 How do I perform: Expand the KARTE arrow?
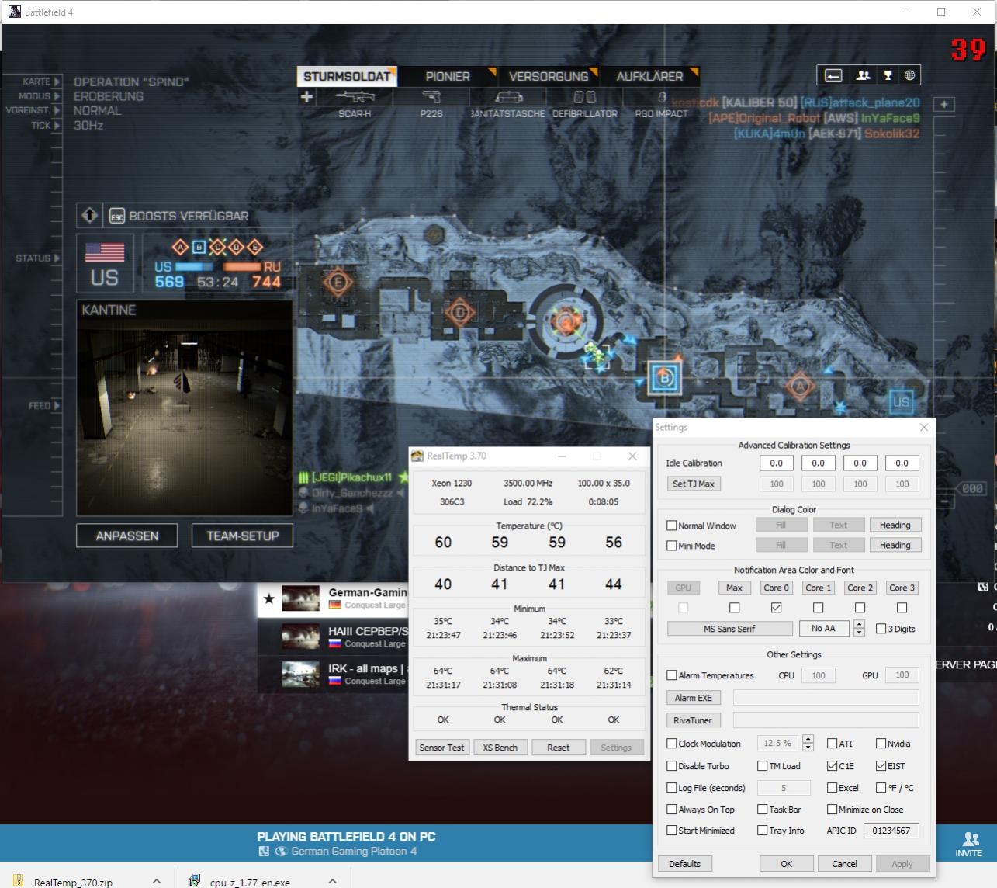pyautogui.click(x=57, y=82)
